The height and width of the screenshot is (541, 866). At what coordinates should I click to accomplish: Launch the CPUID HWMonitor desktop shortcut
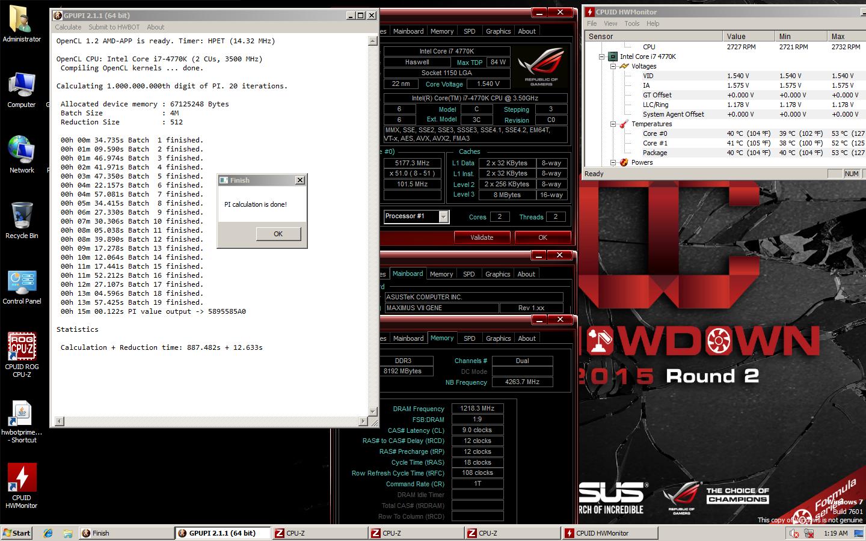(x=22, y=486)
